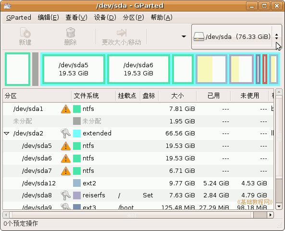The width and height of the screenshot is (285, 231).
Task: Expand the toolbar overflow arrow
Action: point(184,36)
